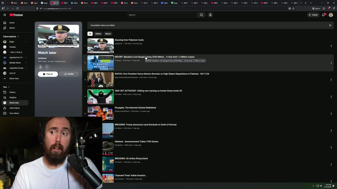Open Right Side Broadcasting Network channel link
337x189 pixels.
(x=126, y=77)
